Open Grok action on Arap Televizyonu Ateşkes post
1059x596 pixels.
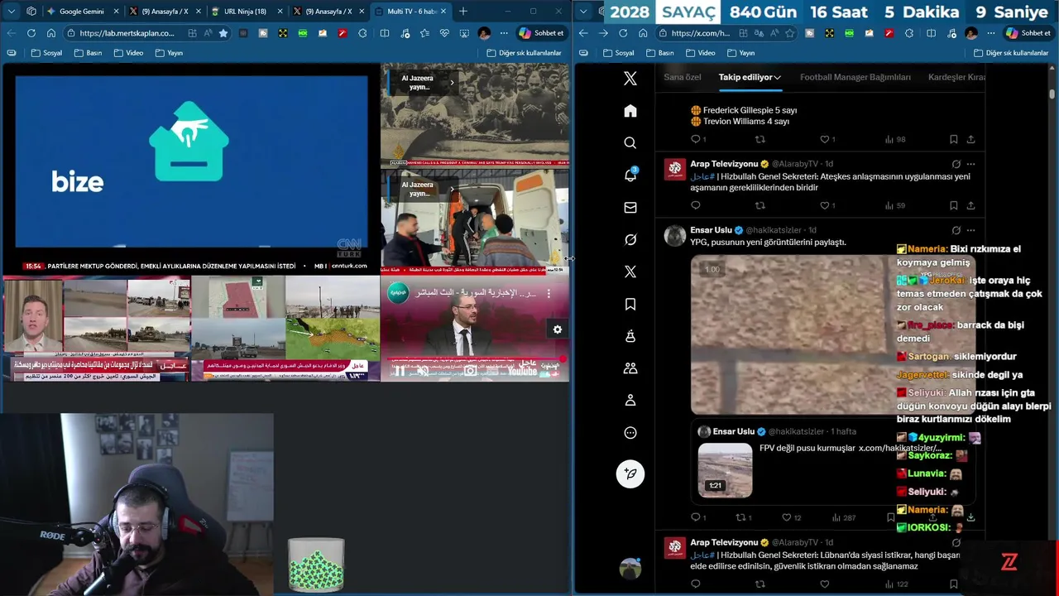[x=956, y=164]
